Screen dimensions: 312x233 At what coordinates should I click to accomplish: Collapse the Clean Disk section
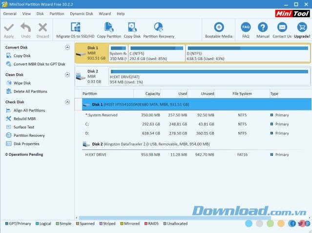tap(67, 75)
